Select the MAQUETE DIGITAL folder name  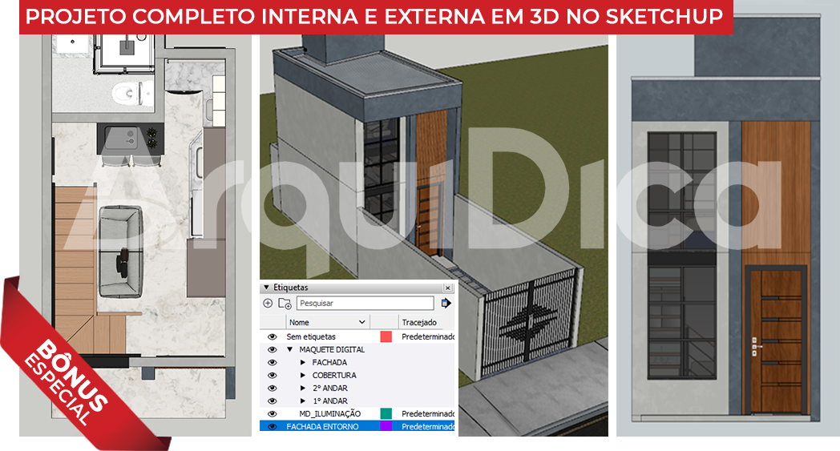pos(332,350)
